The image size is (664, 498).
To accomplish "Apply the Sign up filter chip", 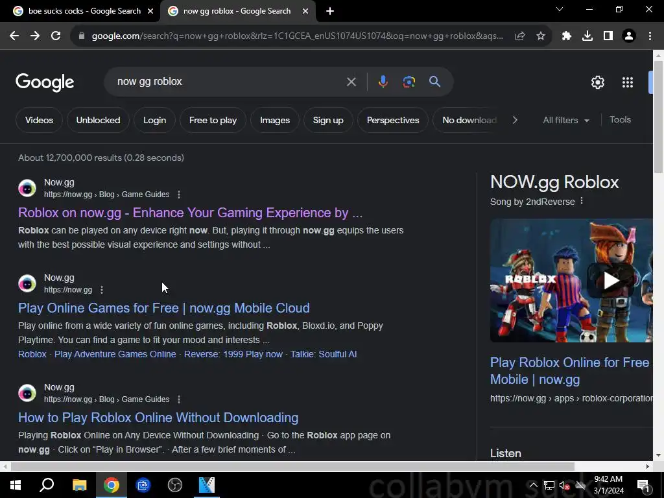I will [x=327, y=120].
